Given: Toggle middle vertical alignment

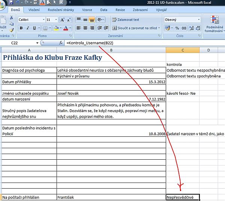Looking at the screenshot, I should coord(85,20).
